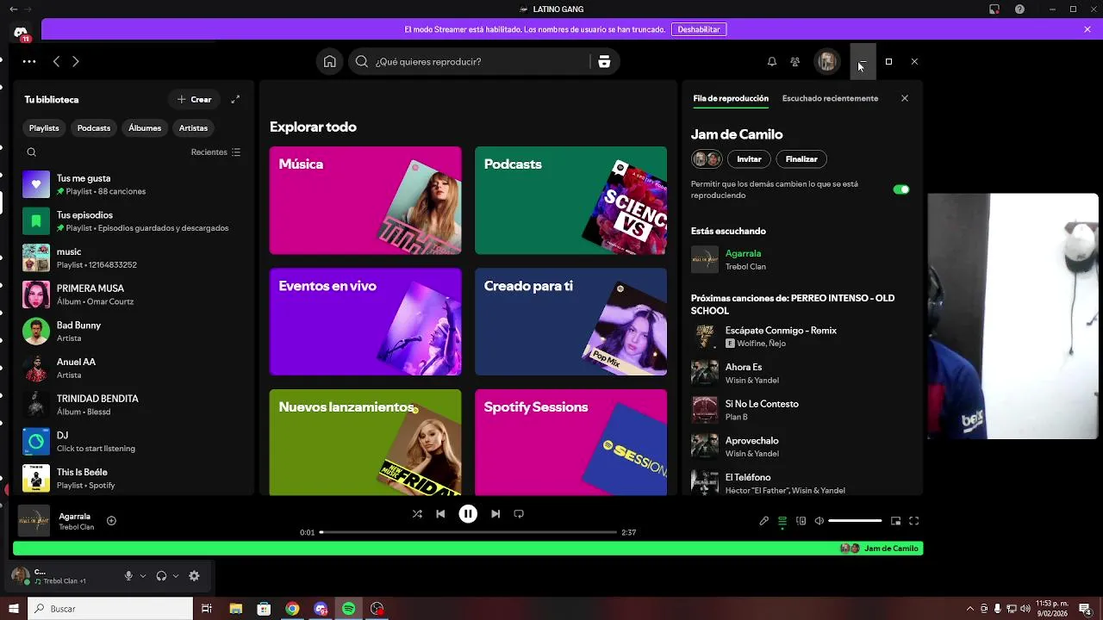This screenshot has width=1103, height=620.
Task: Click the Windows Start button
Action: (14, 609)
